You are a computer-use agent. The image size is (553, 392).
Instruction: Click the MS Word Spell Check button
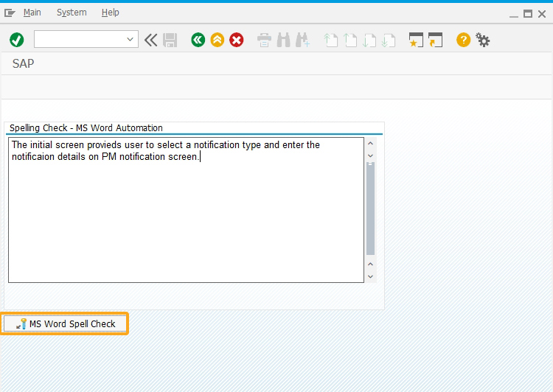65,323
